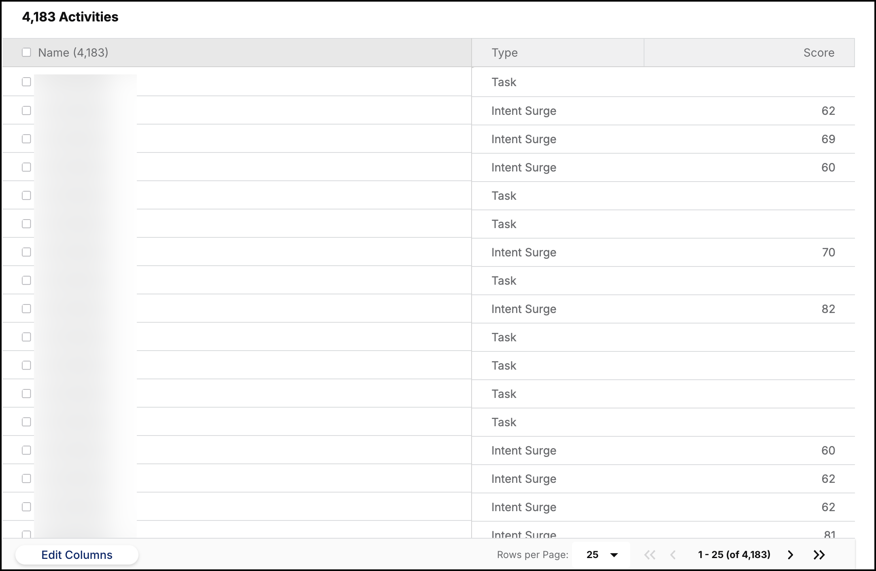Click the score value 70
Screen dimensions: 876x571
[828, 252]
